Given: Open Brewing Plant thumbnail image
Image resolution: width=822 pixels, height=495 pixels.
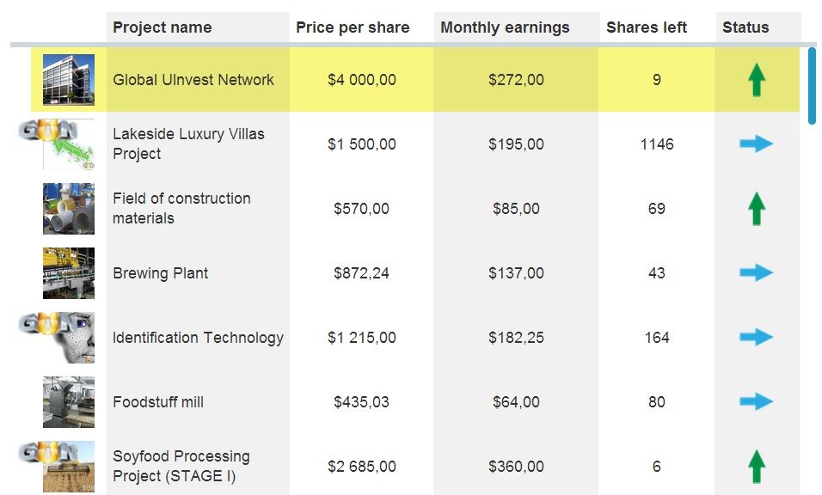Looking at the screenshot, I should [x=69, y=273].
